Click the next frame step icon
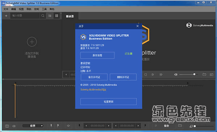 pos(153,74)
